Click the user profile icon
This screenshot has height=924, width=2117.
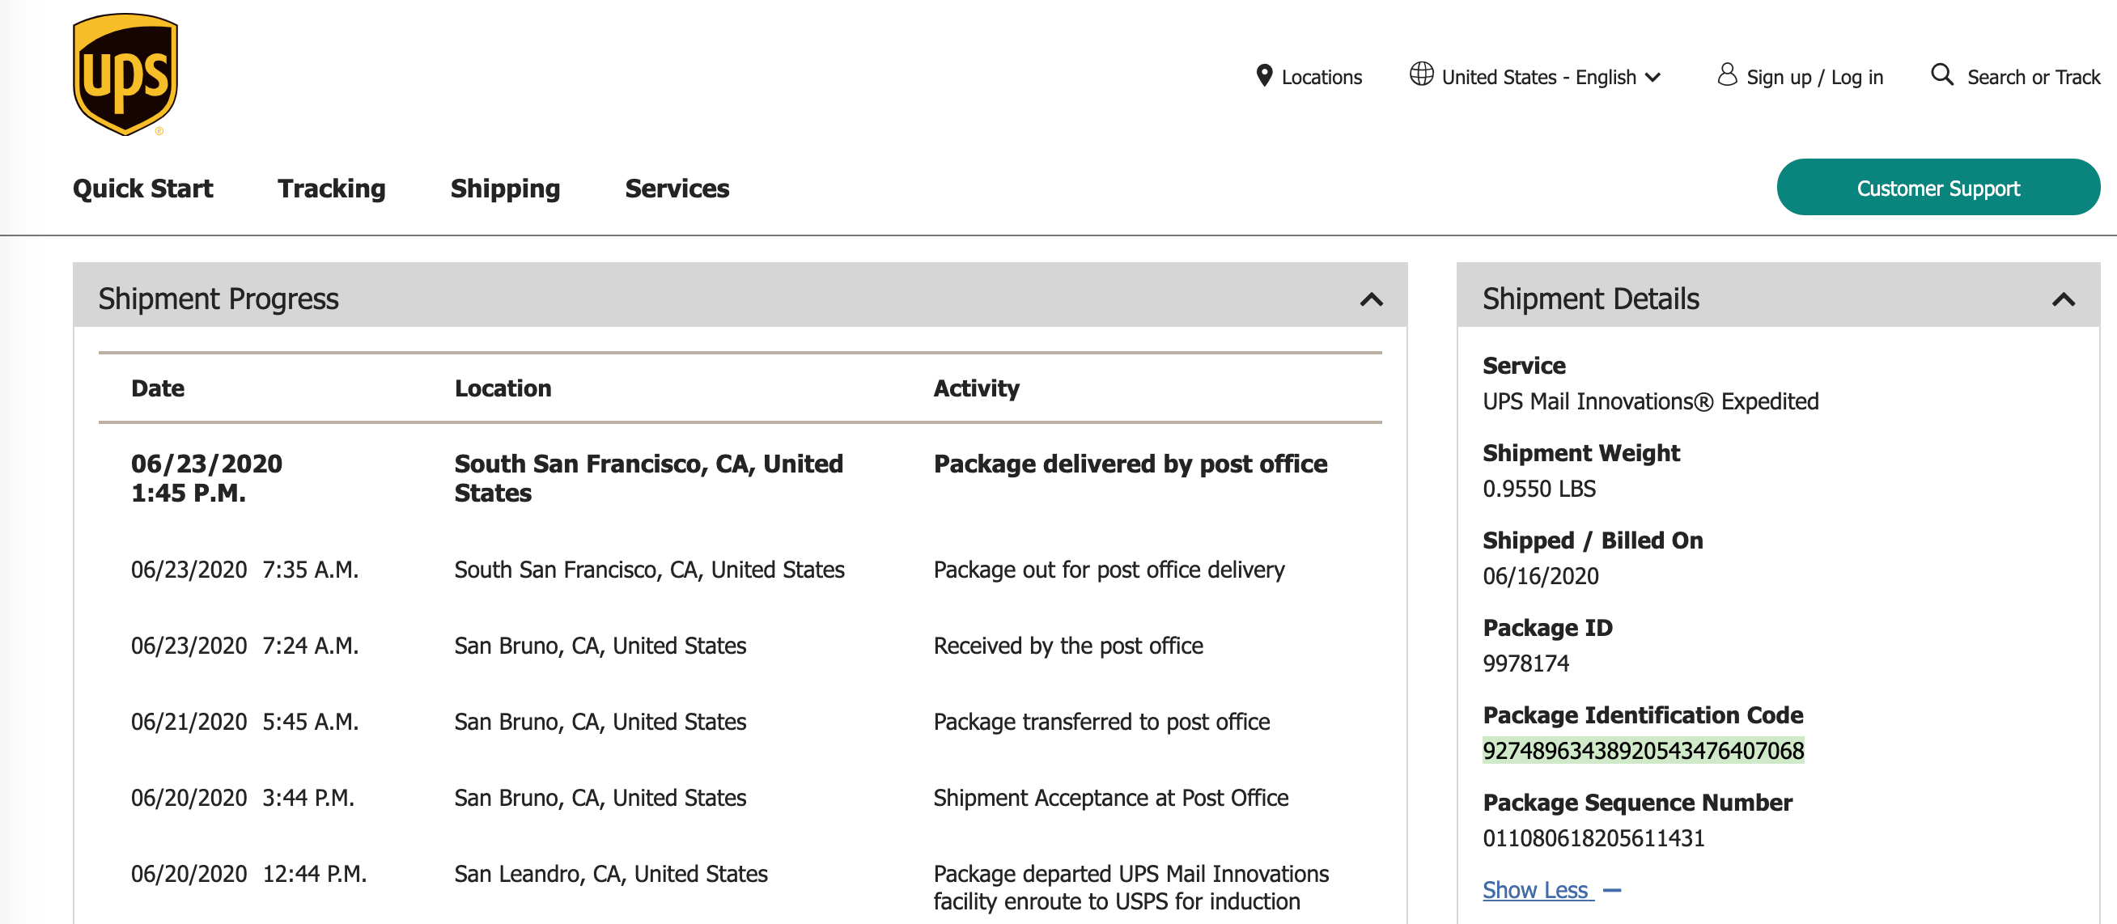(1727, 74)
